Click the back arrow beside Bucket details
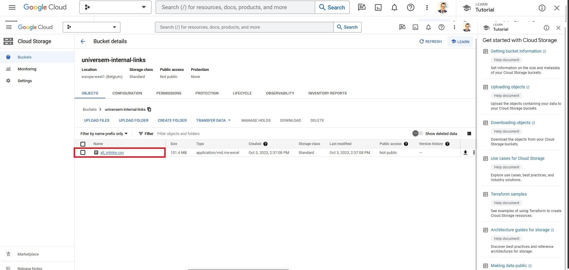 83,41
